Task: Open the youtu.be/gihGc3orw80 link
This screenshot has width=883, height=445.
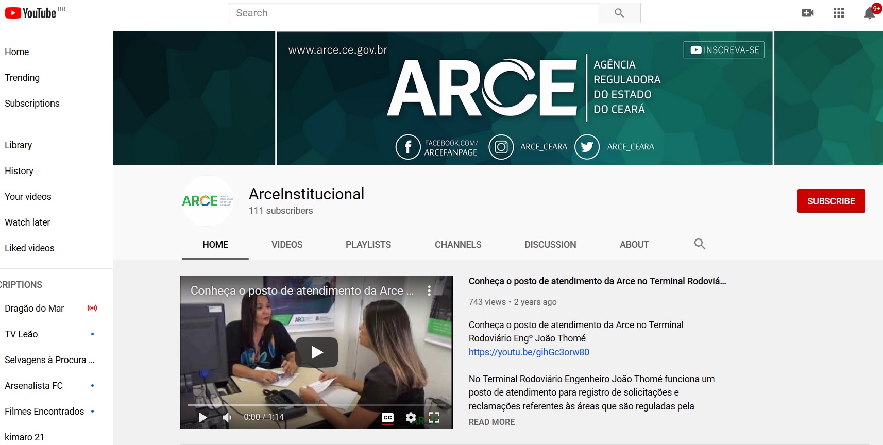Action: click(x=529, y=352)
